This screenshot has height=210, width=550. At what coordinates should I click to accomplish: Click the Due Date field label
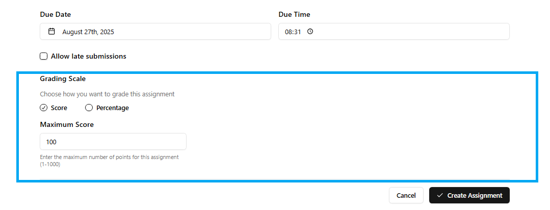pos(56,14)
